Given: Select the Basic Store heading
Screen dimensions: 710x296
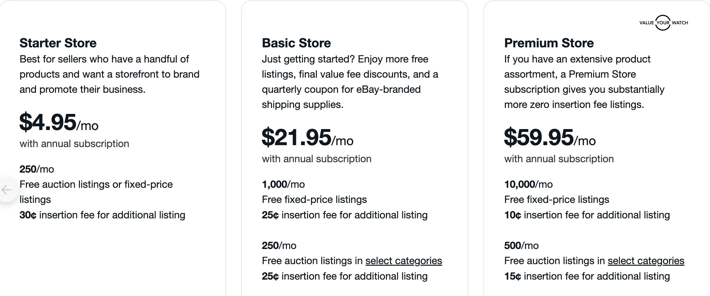Looking at the screenshot, I should point(296,43).
